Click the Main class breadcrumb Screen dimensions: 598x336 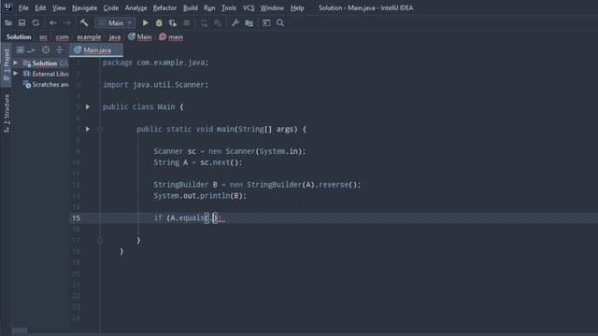coord(140,37)
